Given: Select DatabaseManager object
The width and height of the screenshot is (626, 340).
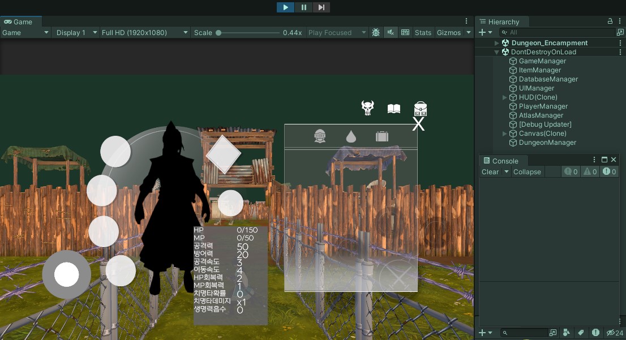Looking at the screenshot, I should pyautogui.click(x=548, y=79).
